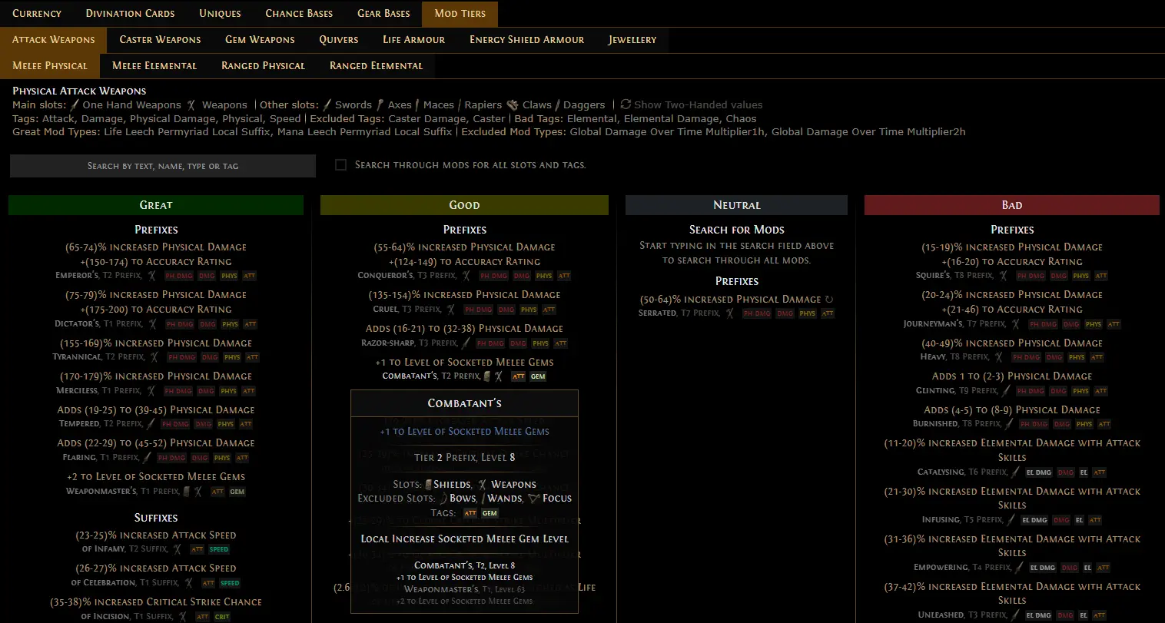
Task: Select the Maces slot icon
Action: click(x=417, y=105)
